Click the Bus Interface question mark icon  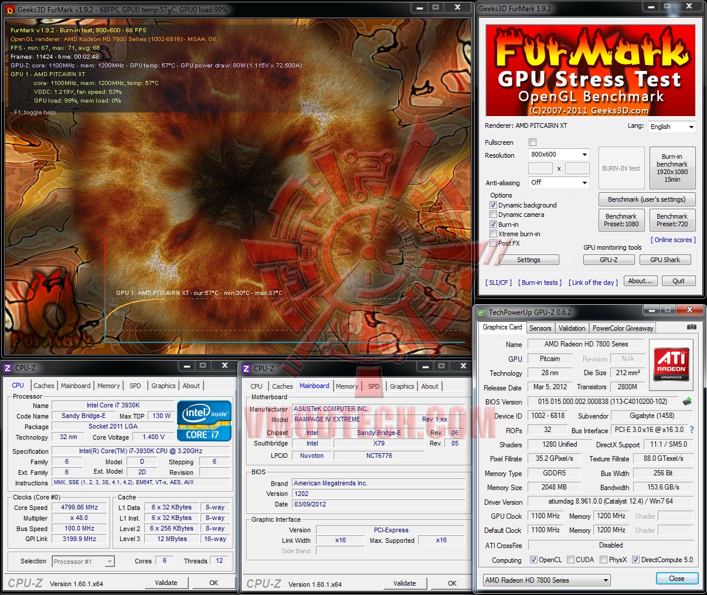click(x=692, y=430)
